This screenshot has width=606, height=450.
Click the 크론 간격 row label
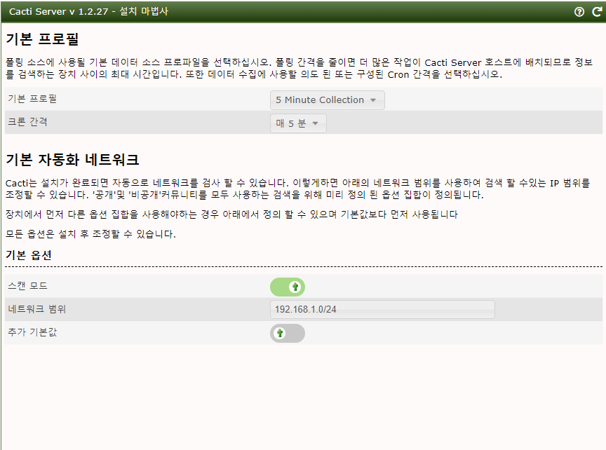[x=27, y=122]
